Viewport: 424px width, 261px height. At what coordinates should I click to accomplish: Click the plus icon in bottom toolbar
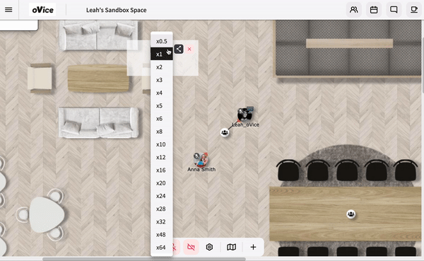point(253,247)
